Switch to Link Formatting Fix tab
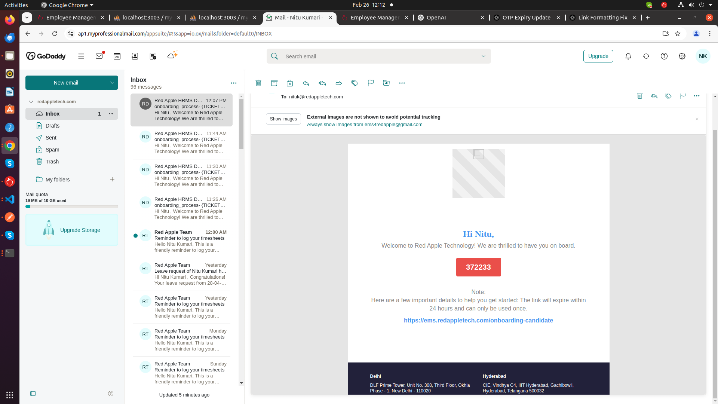 point(602,18)
